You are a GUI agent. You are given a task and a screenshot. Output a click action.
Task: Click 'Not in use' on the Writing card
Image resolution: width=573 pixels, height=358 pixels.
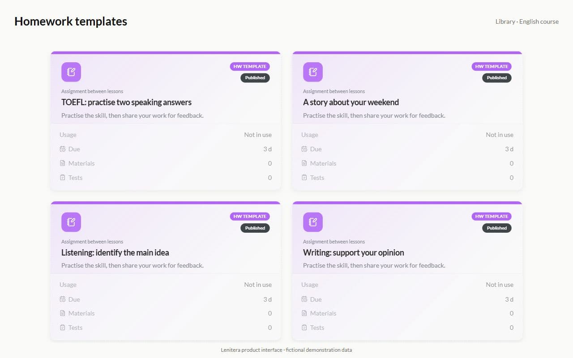[x=500, y=285]
